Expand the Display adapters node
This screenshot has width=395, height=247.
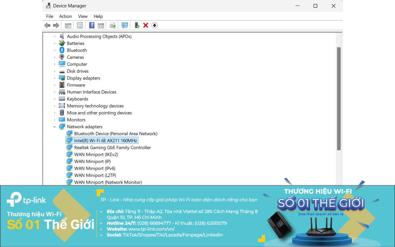pyautogui.click(x=55, y=78)
